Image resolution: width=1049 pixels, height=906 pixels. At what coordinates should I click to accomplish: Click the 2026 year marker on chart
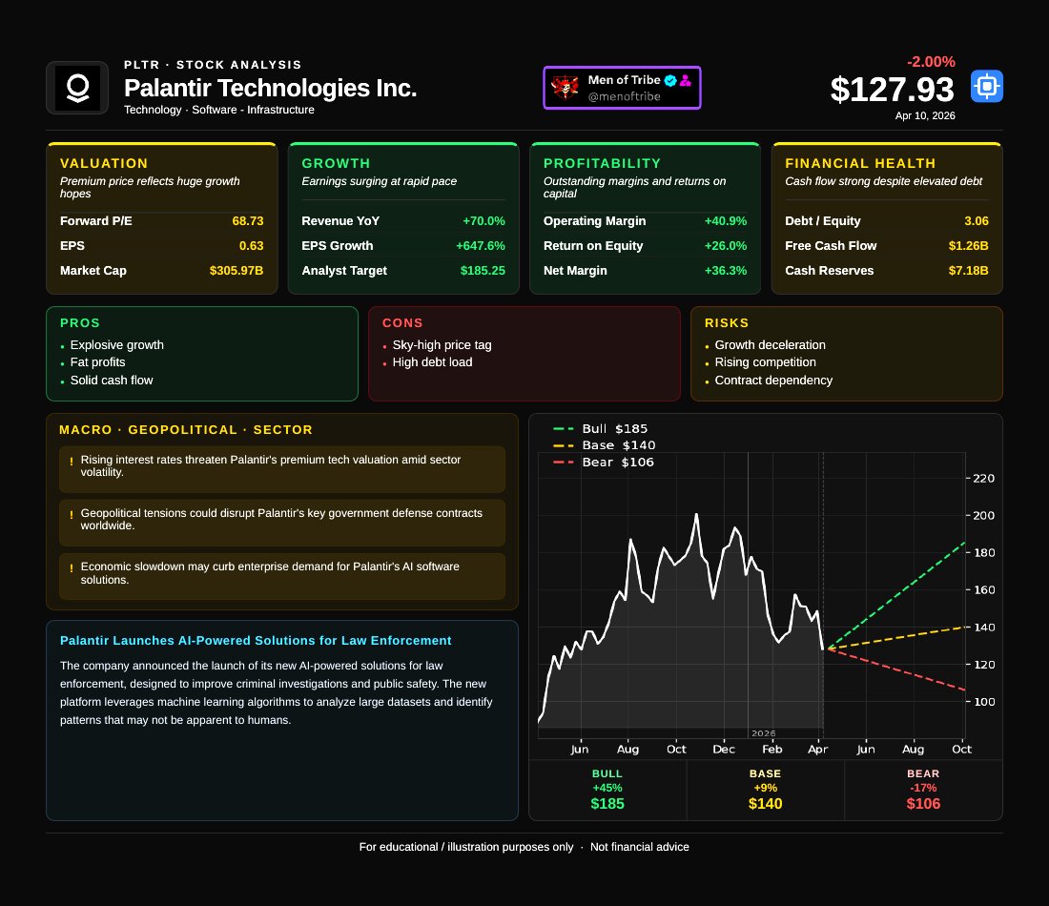(x=763, y=733)
